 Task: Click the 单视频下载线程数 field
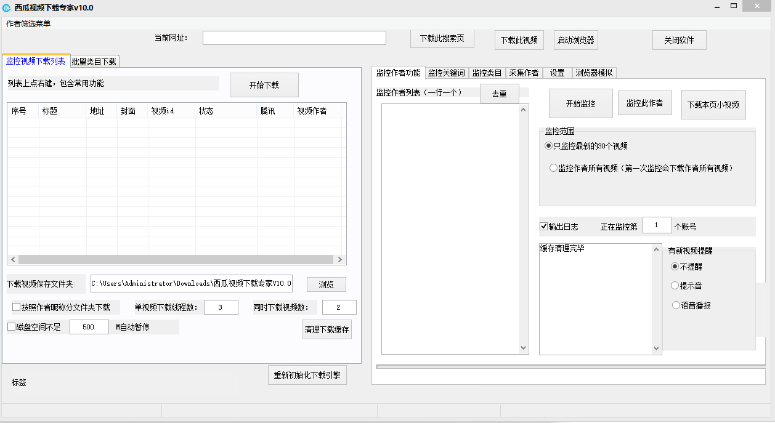tap(221, 307)
